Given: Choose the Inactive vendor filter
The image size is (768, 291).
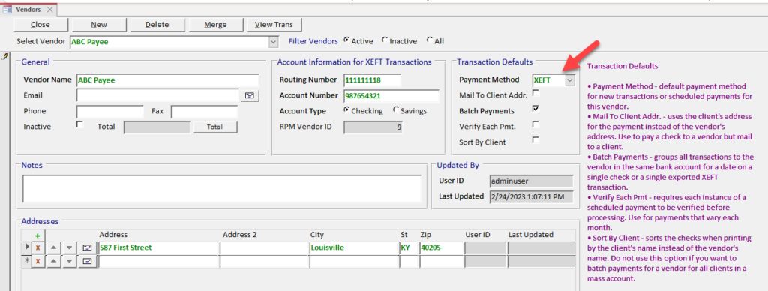Looking at the screenshot, I should (384, 40).
